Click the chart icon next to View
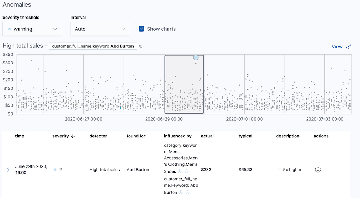360x198 pixels. point(348,47)
